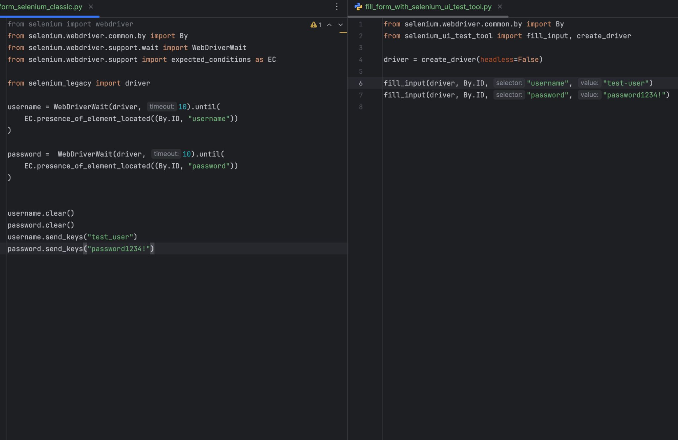Jump to next problem using the down chevron

click(340, 24)
